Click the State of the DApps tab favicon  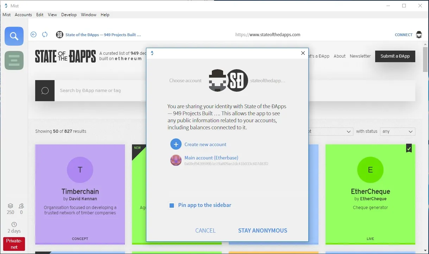click(59, 35)
